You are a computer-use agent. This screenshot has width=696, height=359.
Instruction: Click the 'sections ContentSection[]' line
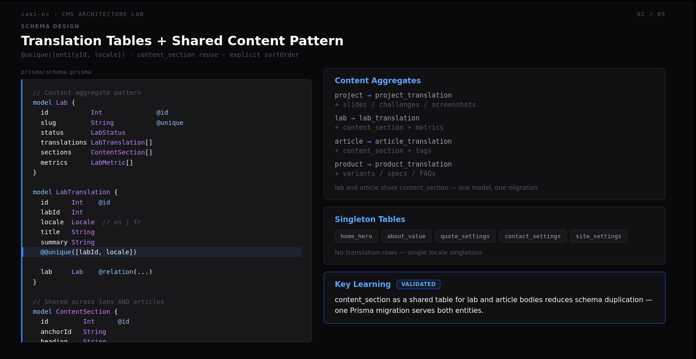[x=97, y=152]
